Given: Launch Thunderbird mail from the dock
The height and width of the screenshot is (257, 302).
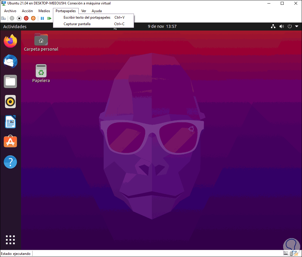Looking at the screenshot, I should point(10,62).
